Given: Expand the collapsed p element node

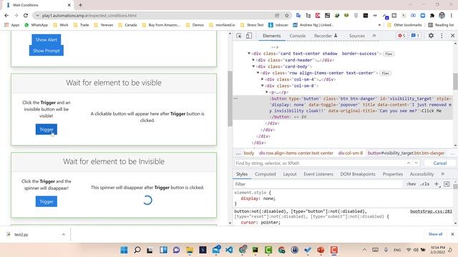Looking at the screenshot, I should [267, 92].
